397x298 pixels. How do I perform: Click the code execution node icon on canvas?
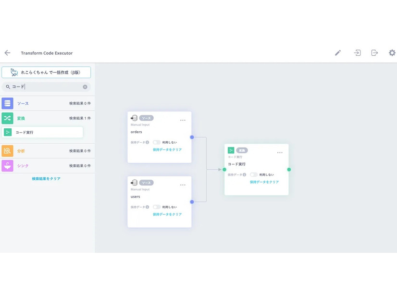(231, 150)
